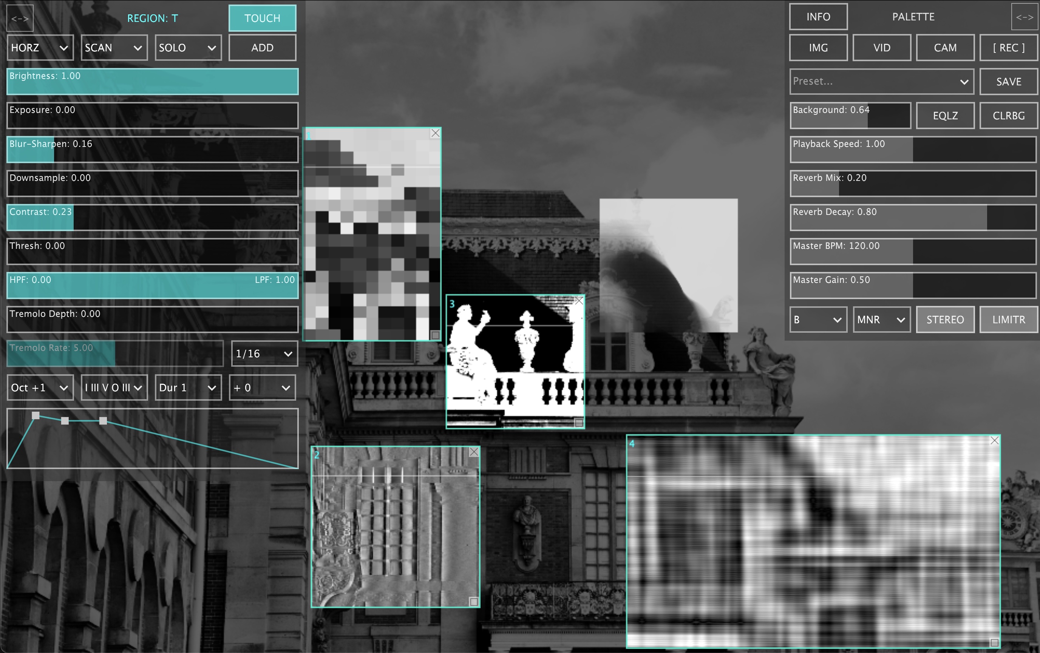Screen dimensions: 1040x653
Task: Toggle TOUCH mode
Action: tap(262, 19)
